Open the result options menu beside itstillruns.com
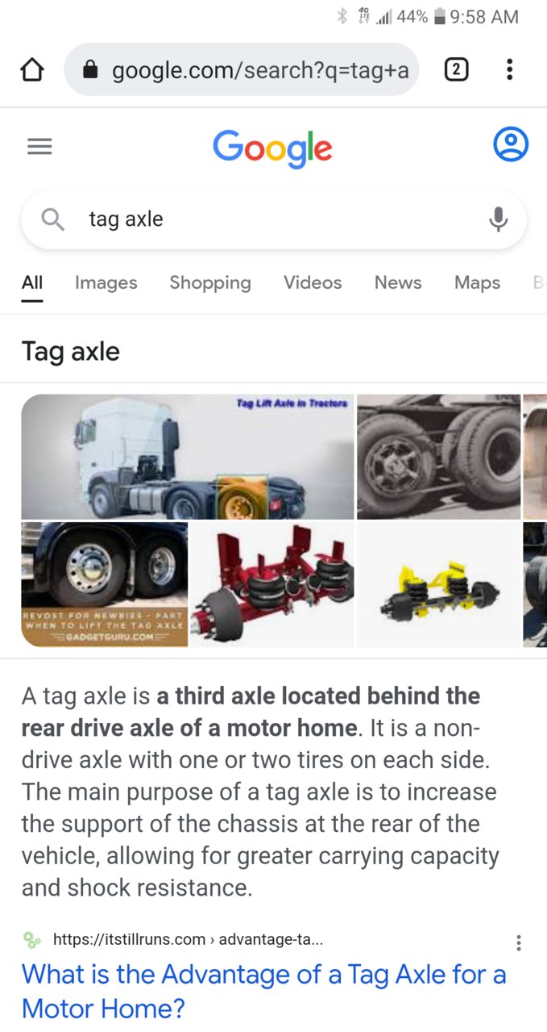 click(x=519, y=942)
